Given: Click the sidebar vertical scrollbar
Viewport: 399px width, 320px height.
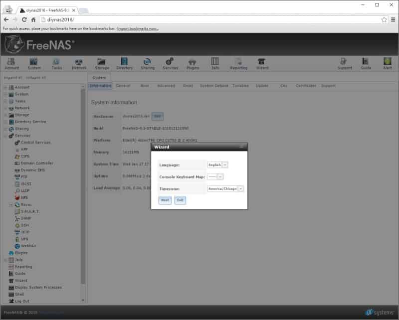Looking at the screenshot, I should (x=83, y=186).
